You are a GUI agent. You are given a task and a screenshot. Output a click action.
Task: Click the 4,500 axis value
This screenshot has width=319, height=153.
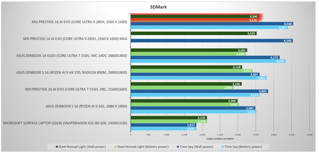click(x=291, y=135)
